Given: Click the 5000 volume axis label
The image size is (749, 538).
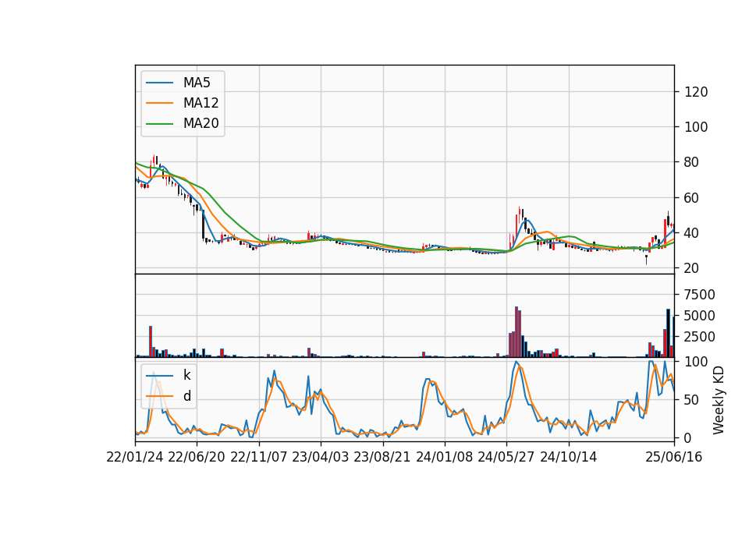Looking at the screenshot, I should 700,316.
